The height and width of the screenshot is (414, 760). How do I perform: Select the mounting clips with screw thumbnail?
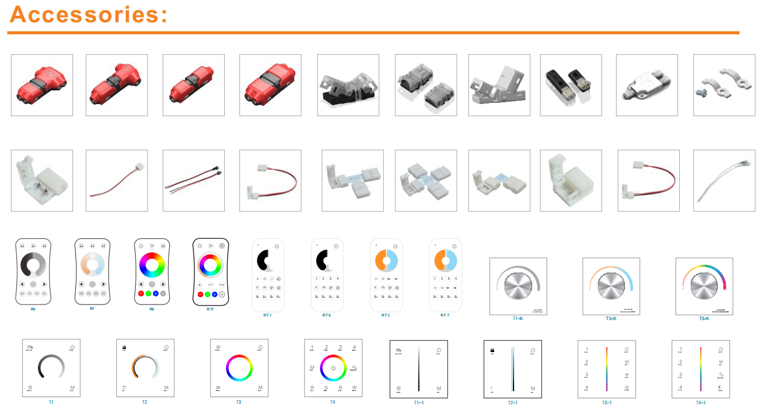(724, 85)
